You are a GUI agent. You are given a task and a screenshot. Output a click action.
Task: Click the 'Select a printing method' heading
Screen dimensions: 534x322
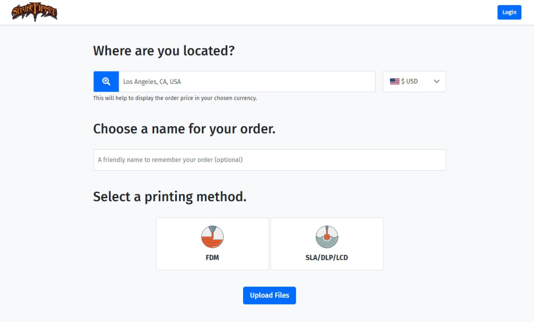170,196
